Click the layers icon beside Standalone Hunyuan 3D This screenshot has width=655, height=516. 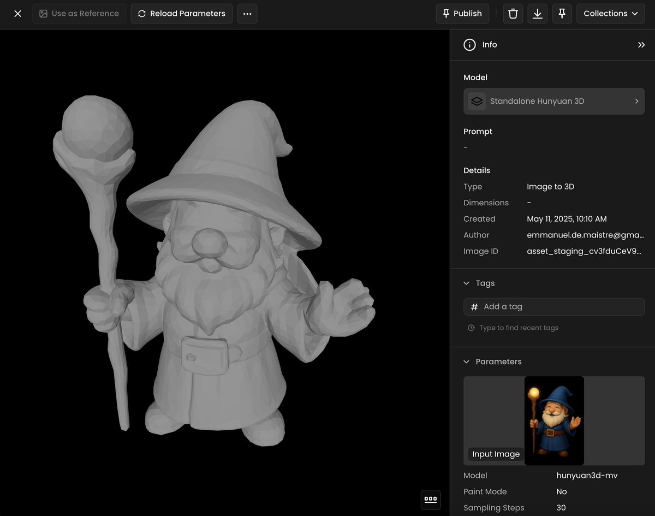pos(477,101)
